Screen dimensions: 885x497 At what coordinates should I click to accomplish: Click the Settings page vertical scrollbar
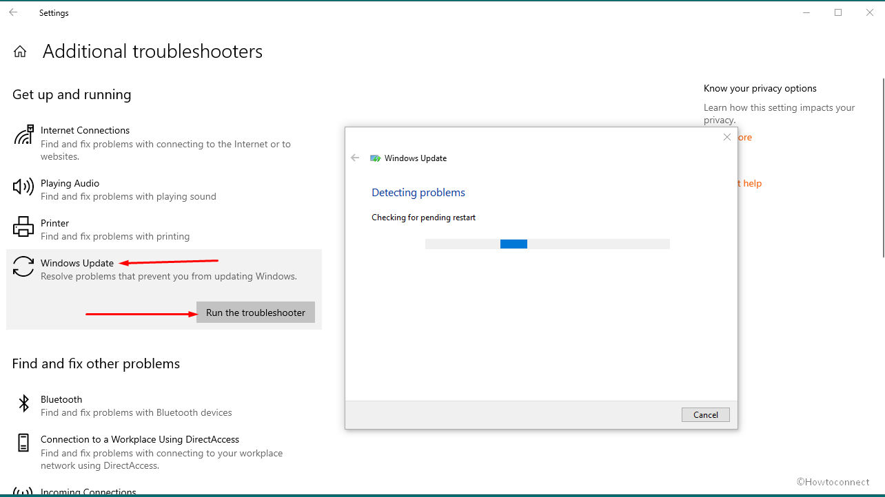pos(882,167)
